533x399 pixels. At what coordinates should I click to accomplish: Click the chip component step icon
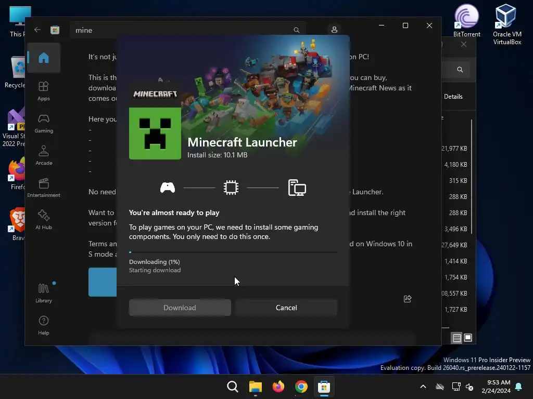pyautogui.click(x=231, y=188)
